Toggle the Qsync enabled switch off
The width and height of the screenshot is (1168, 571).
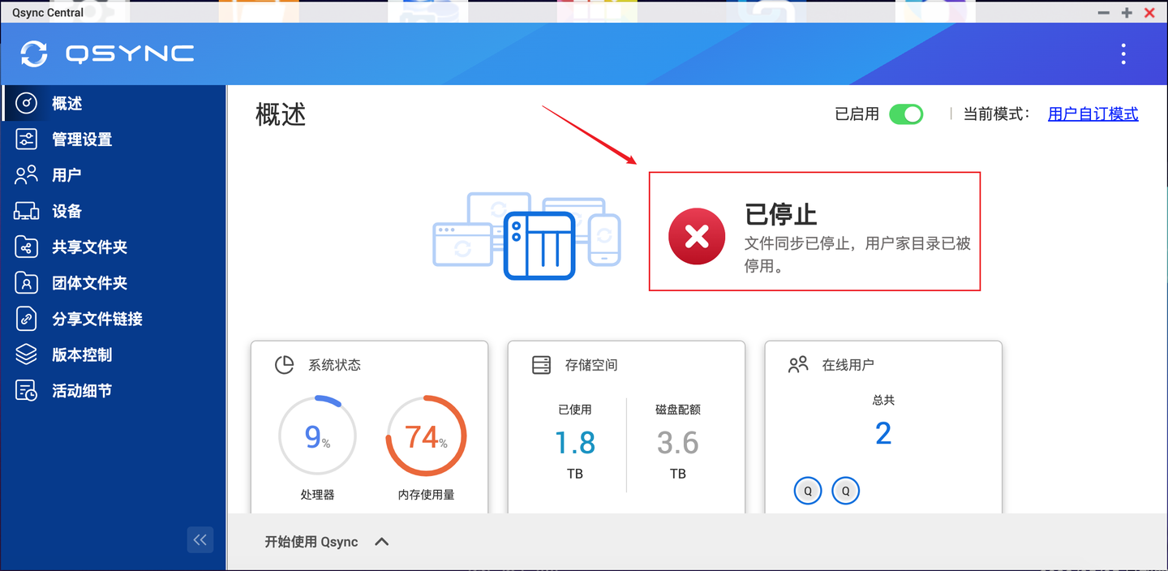[x=907, y=114]
